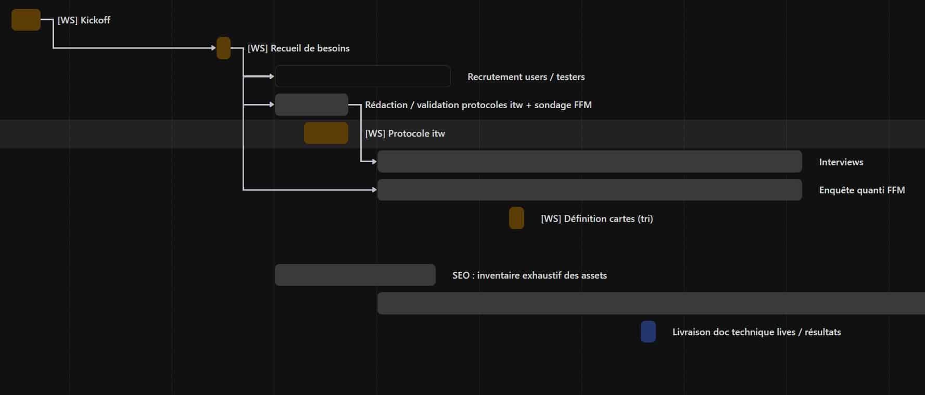925x395 pixels.
Task: Click the blue Livraison doc technique milestone
Action: (648, 332)
